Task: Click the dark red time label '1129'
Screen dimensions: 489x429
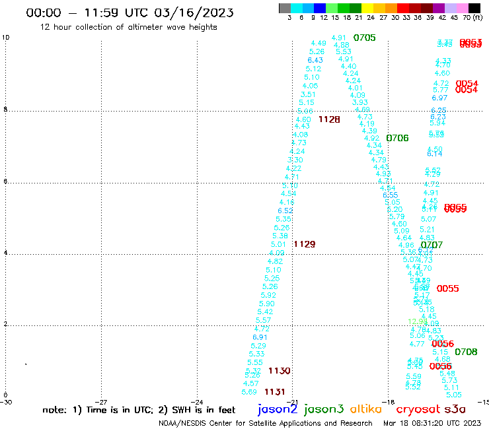Action: (305, 244)
